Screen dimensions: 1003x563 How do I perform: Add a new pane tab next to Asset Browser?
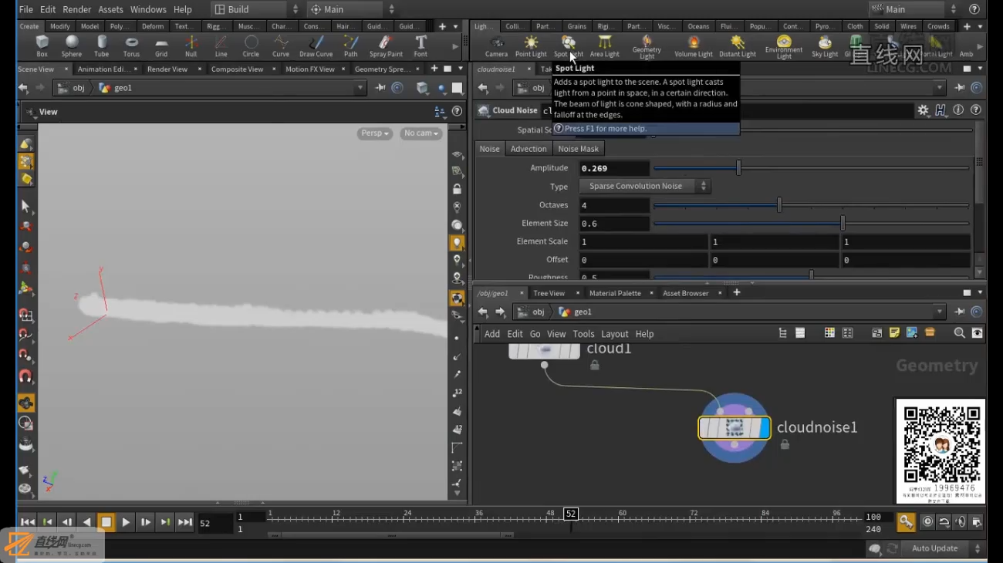737,292
